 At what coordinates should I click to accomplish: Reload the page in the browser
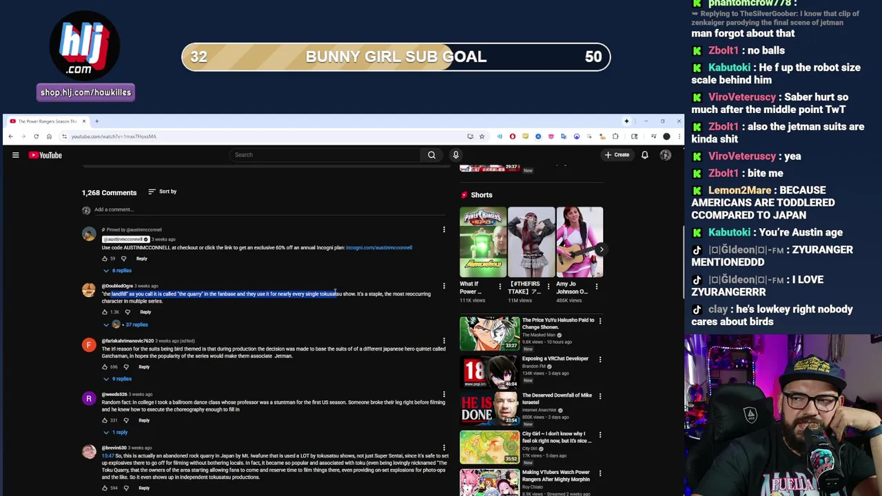36,136
